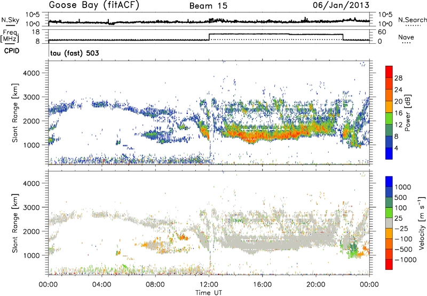The width and height of the screenshot is (427, 296).
Task: Click the '28' label on Power colorbar
Action: [398, 78]
